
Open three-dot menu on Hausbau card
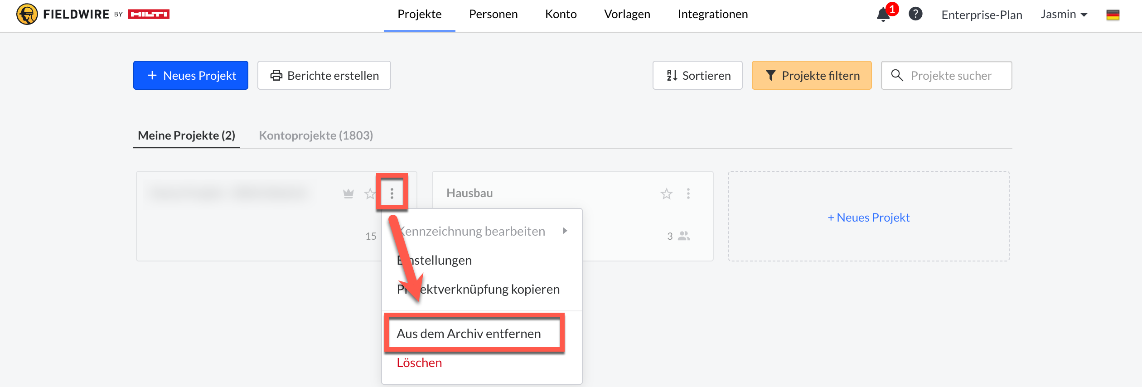[x=688, y=194]
